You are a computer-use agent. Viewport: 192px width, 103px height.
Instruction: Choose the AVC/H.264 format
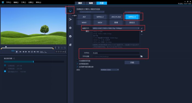[x=116, y=17]
